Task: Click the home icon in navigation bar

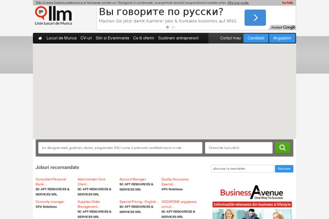Action: [40, 38]
